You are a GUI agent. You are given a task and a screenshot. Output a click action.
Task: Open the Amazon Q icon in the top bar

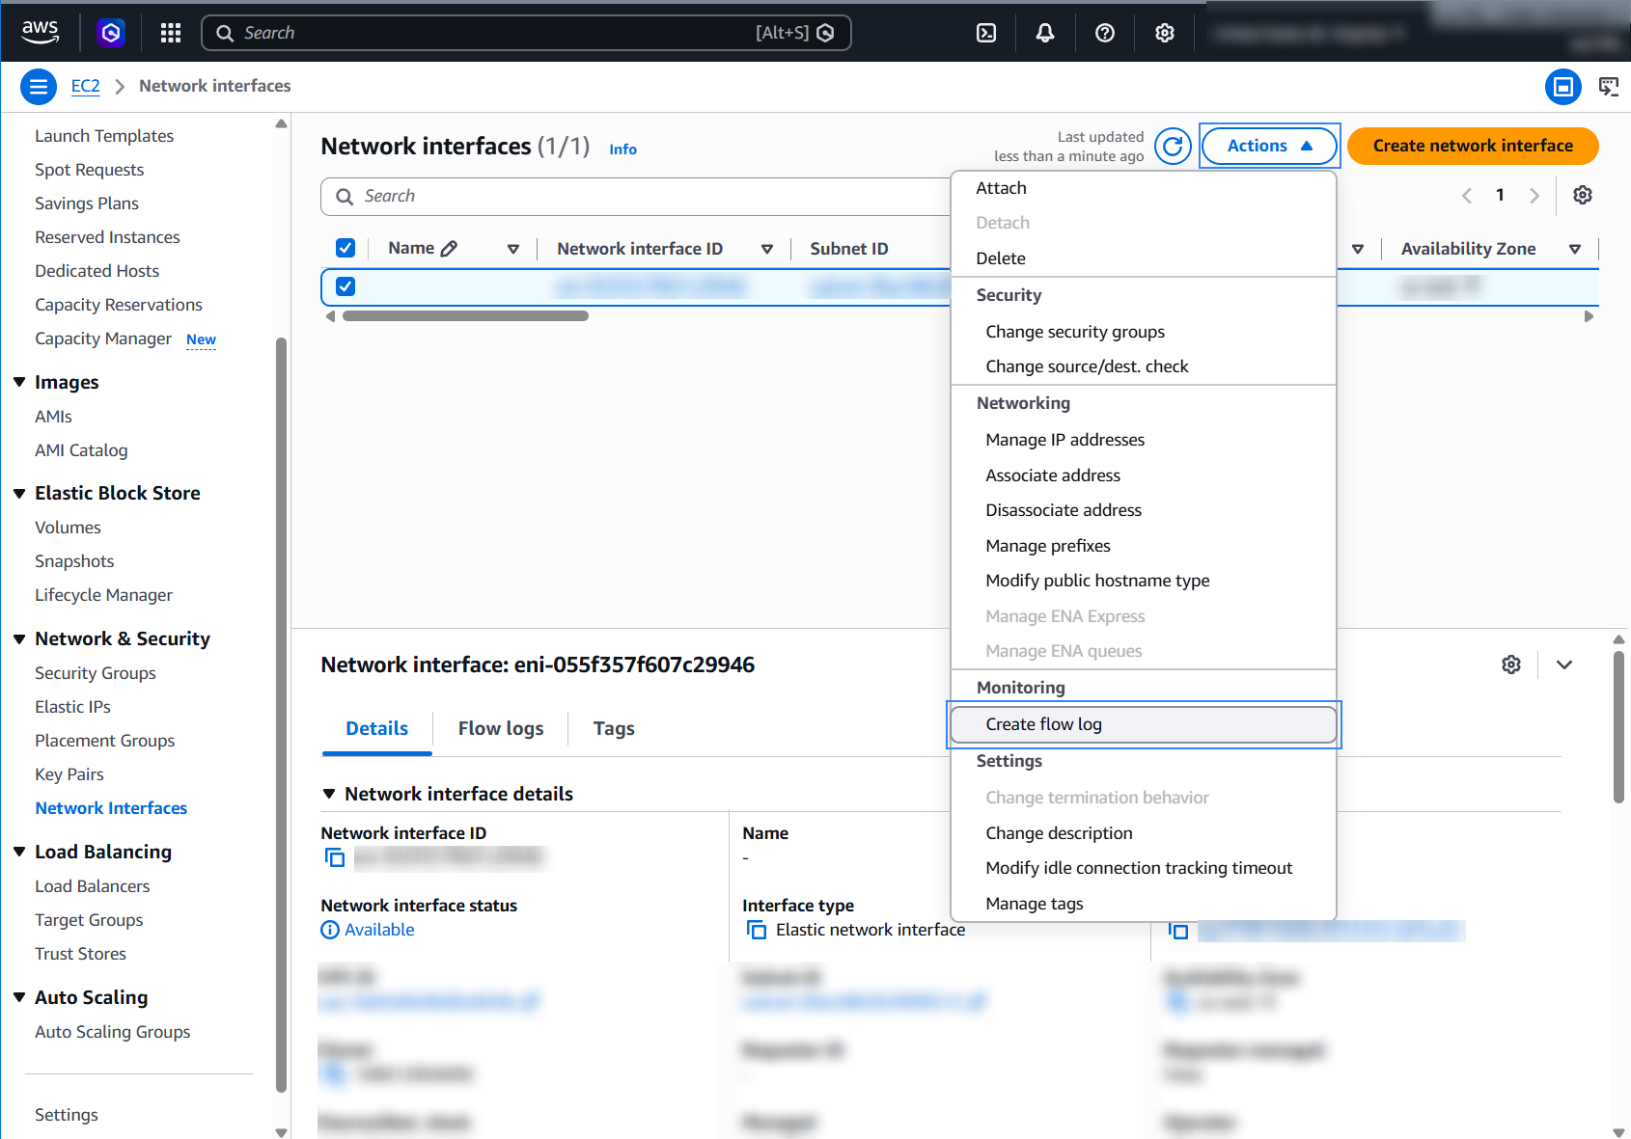click(111, 33)
